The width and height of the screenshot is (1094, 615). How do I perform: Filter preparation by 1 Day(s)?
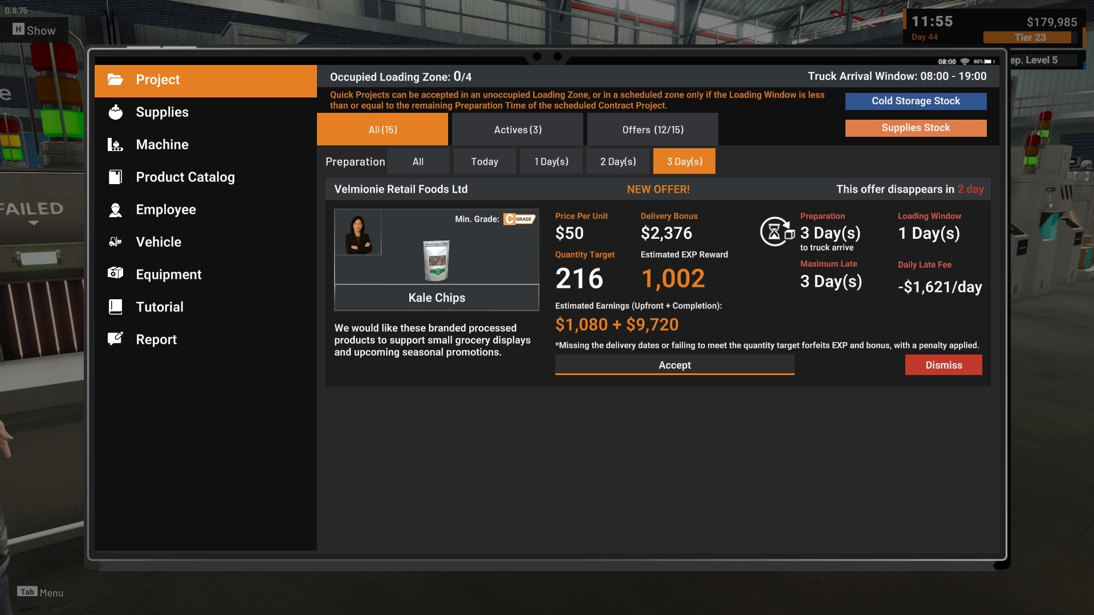click(551, 161)
